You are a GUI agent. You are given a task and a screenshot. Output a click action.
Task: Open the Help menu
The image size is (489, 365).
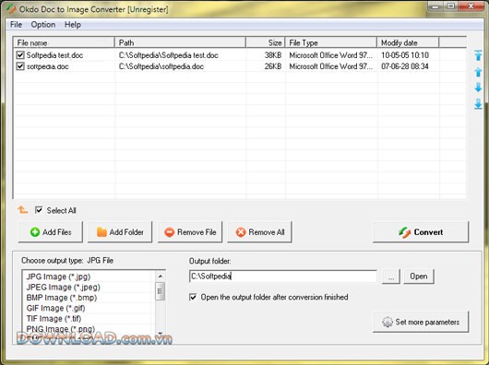click(x=73, y=25)
